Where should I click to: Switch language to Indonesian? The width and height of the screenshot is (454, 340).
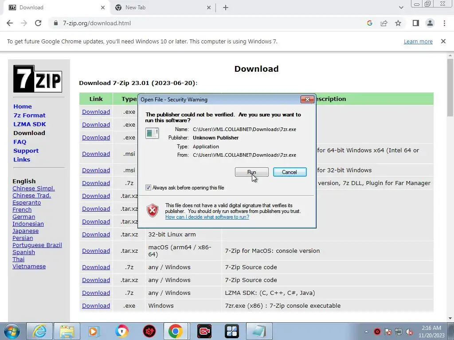point(28,224)
